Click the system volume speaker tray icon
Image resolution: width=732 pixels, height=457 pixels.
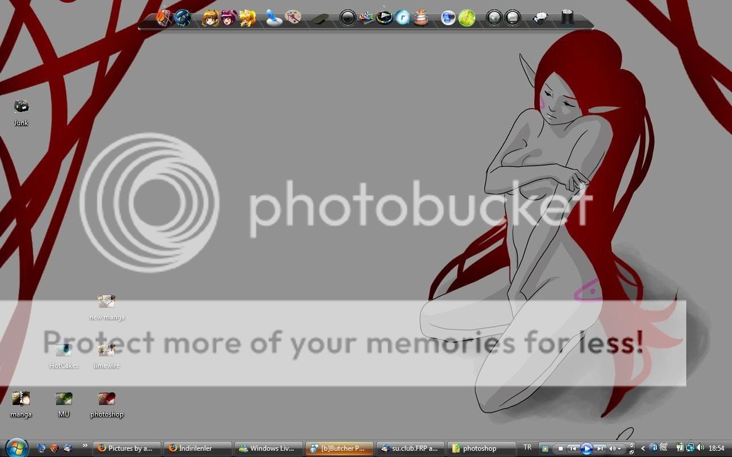point(700,448)
